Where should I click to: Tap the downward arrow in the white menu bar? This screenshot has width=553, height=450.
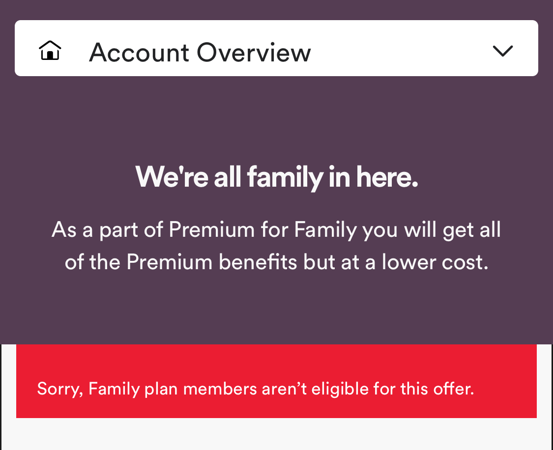point(502,51)
